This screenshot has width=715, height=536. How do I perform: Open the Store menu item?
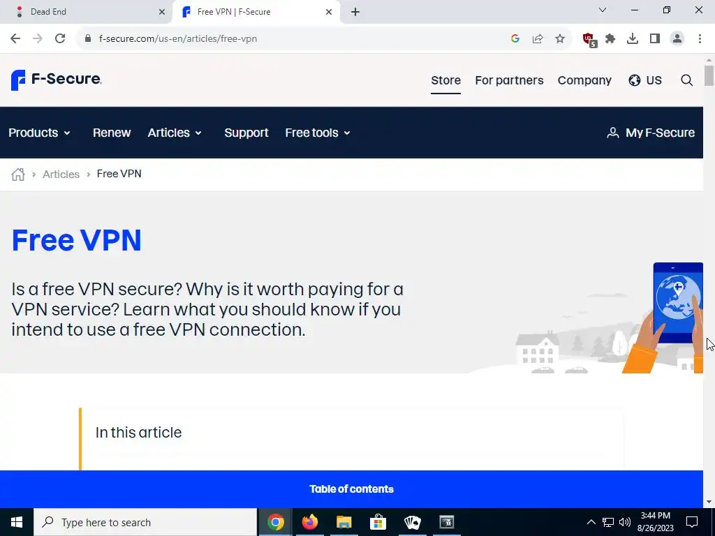[x=445, y=80]
